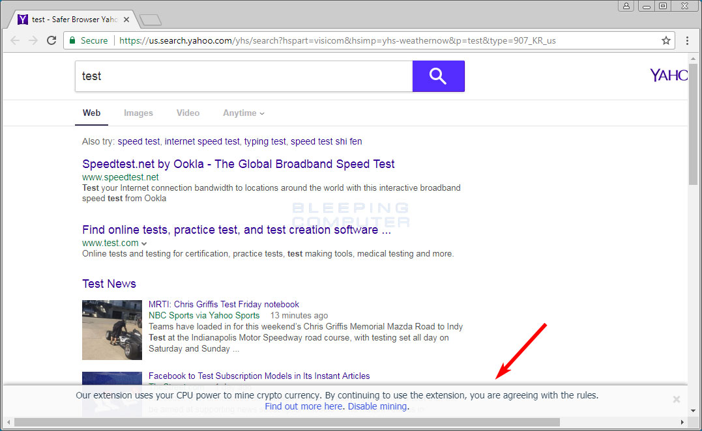Viewport: 702px width, 431px height.
Task: Open the Facebook Subscription Models article
Action: 259,376
